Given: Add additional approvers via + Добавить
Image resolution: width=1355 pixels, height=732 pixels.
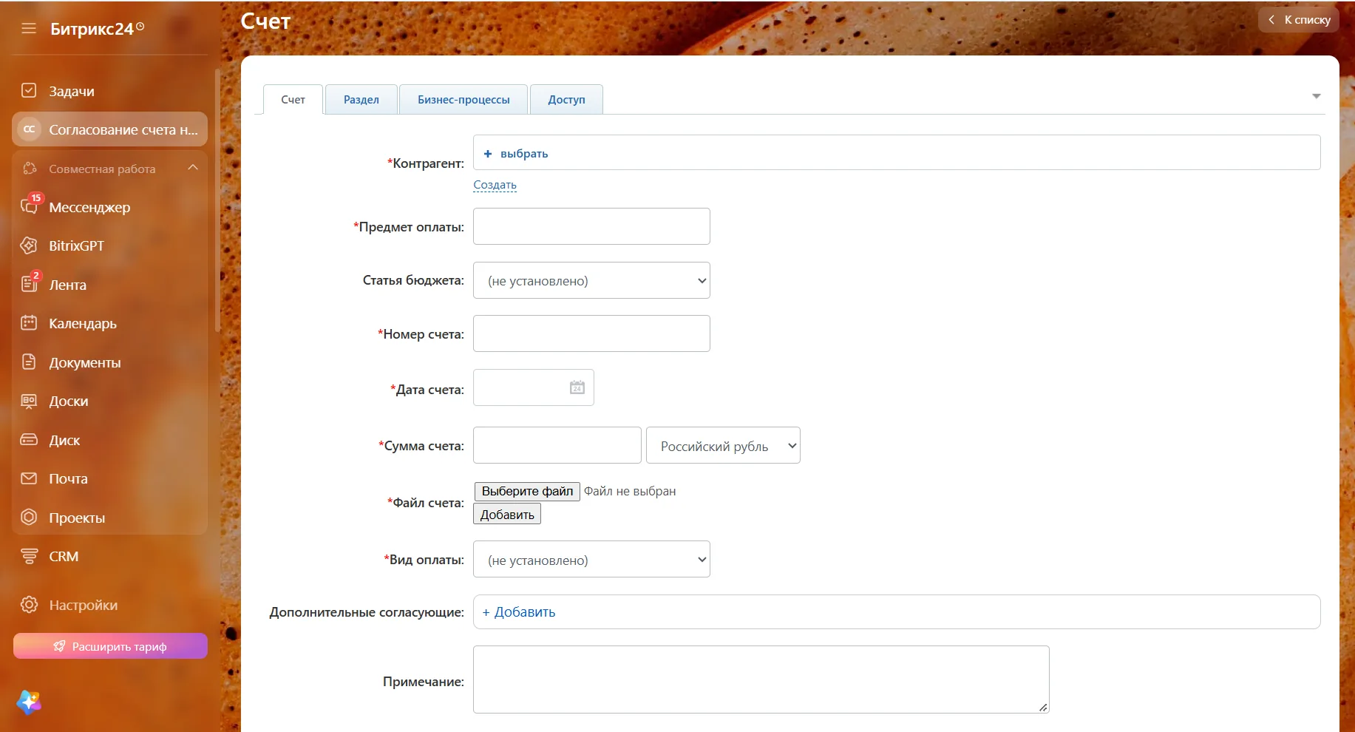Looking at the screenshot, I should 519,612.
